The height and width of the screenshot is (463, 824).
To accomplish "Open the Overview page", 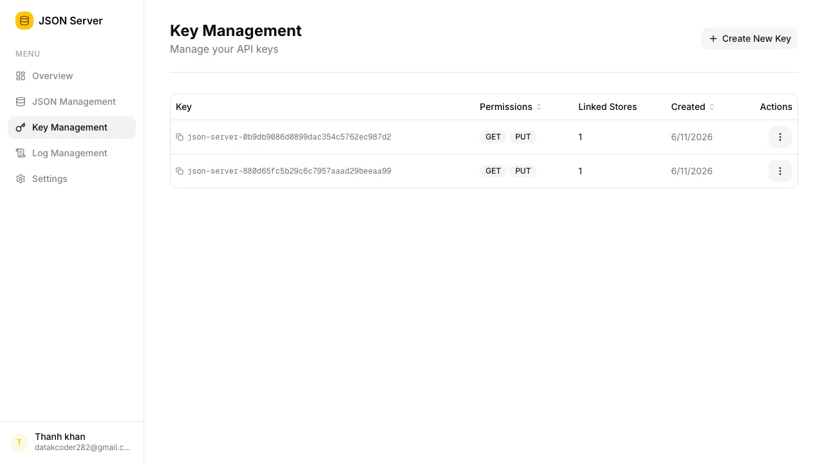I will (x=71, y=76).
